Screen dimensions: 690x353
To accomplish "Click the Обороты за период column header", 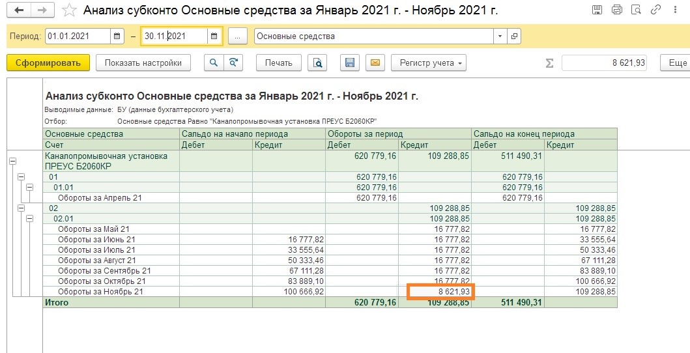I will (x=398, y=134).
